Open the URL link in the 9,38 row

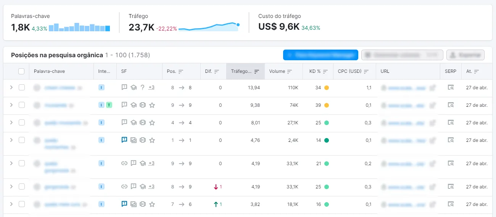407,105
